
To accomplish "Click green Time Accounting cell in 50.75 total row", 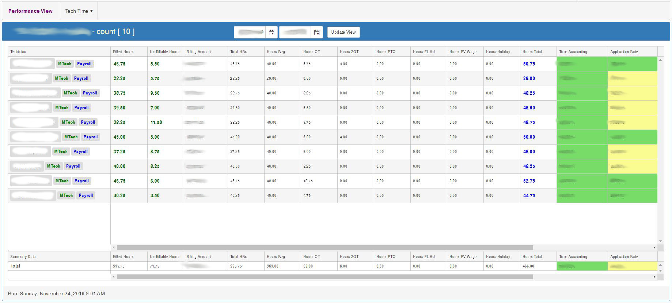I will tap(582, 64).
